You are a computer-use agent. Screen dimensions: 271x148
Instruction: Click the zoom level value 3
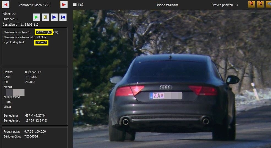click(237, 5)
